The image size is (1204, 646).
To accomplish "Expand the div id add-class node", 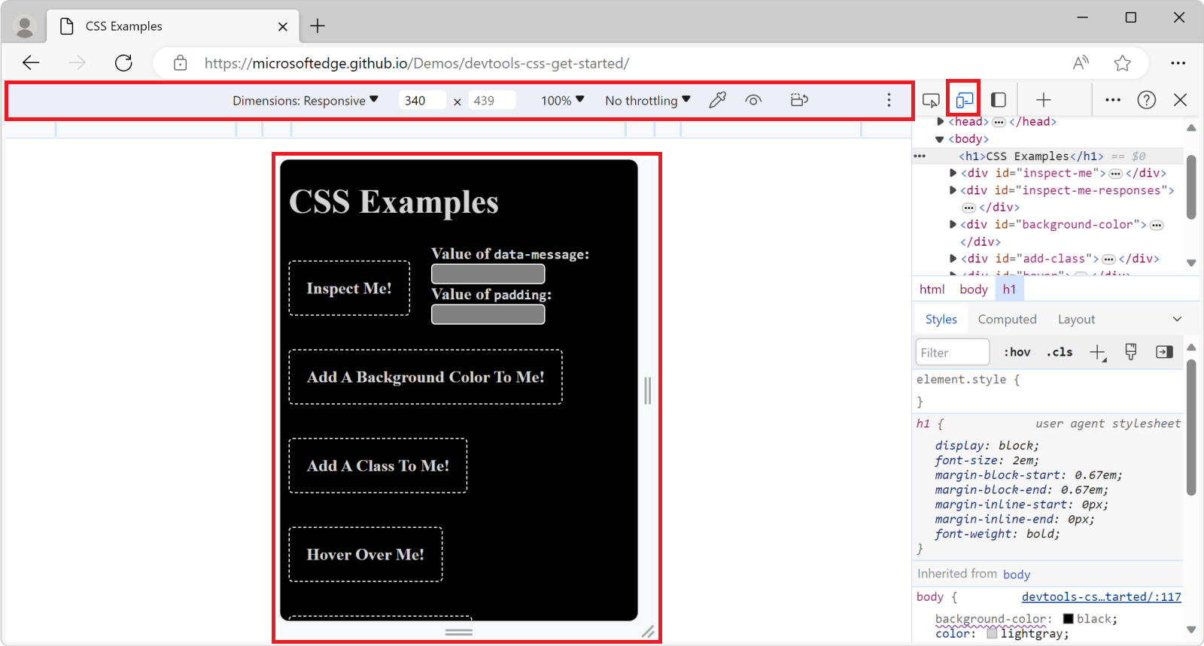I will pyautogui.click(x=953, y=259).
